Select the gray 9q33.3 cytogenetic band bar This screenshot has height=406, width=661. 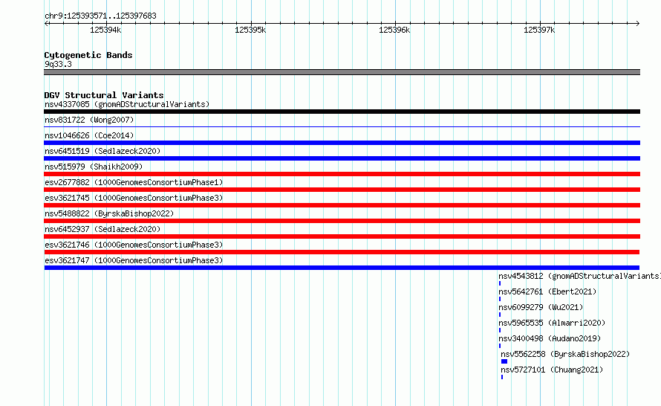[x=342, y=72]
